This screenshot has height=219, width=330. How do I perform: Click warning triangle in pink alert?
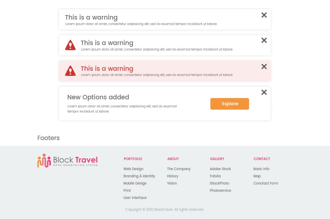[70, 70]
